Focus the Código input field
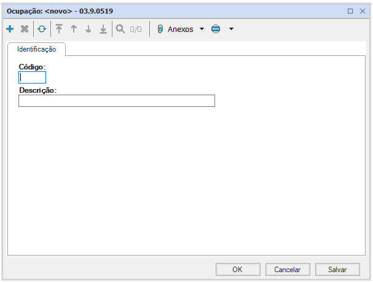 (33, 77)
